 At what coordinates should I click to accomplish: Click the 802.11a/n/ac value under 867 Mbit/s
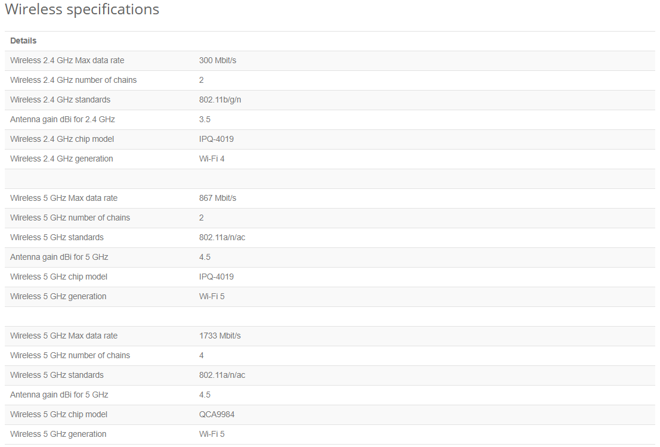click(222, 237)
